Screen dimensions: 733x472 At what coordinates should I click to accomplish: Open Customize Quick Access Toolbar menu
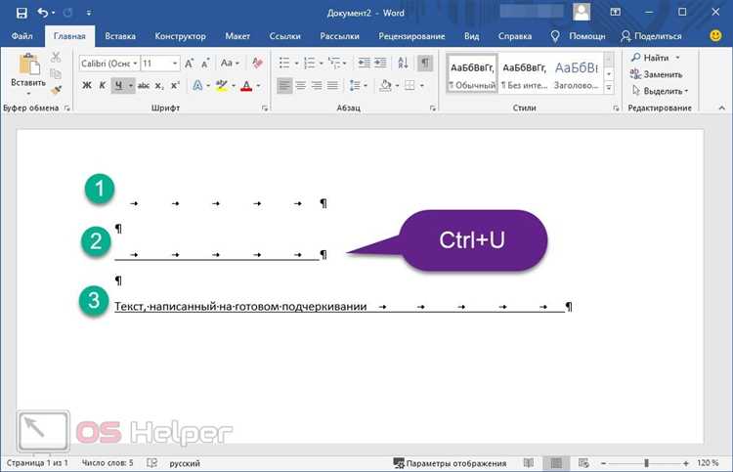89,13
